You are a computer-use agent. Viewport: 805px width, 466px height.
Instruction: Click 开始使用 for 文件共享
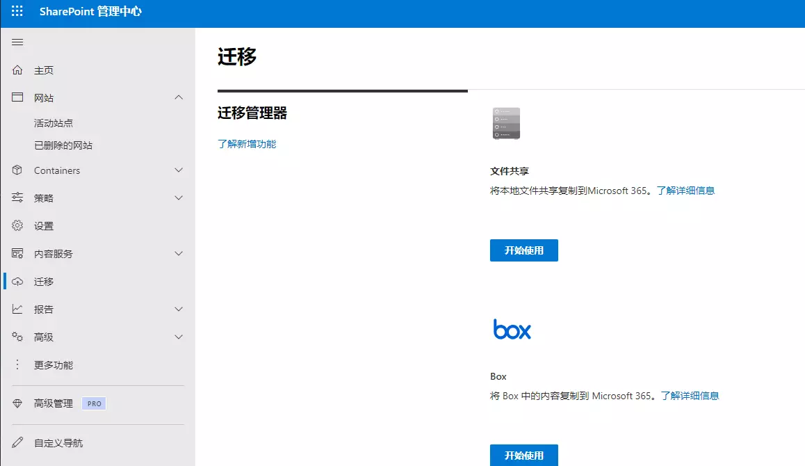coord(523,250)
